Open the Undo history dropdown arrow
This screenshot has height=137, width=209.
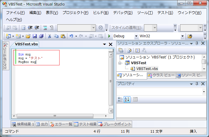[x=76, y=36]
